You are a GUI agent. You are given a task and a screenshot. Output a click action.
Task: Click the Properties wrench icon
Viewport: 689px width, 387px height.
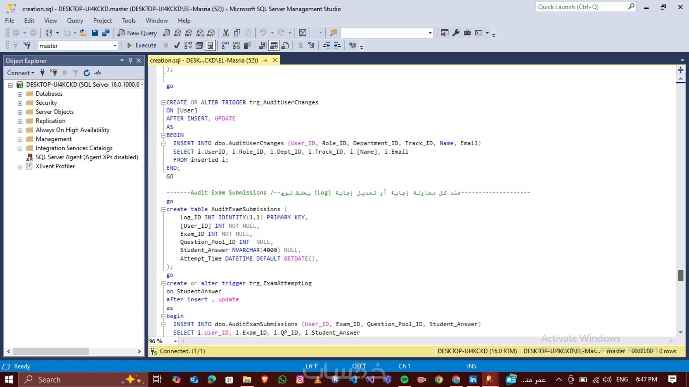coord(456,33)
